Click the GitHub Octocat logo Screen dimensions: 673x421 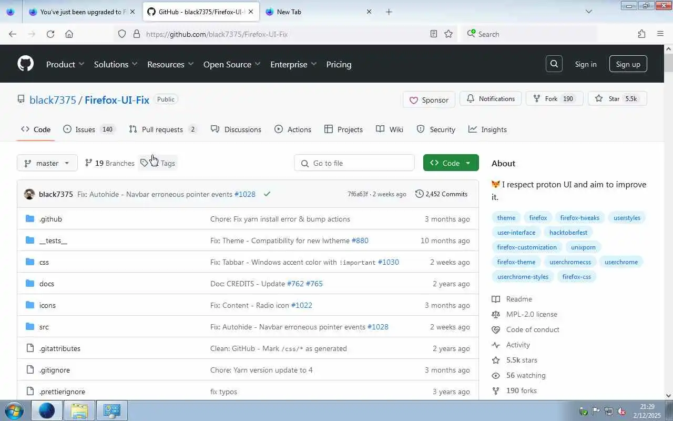[x=25, y=64]
